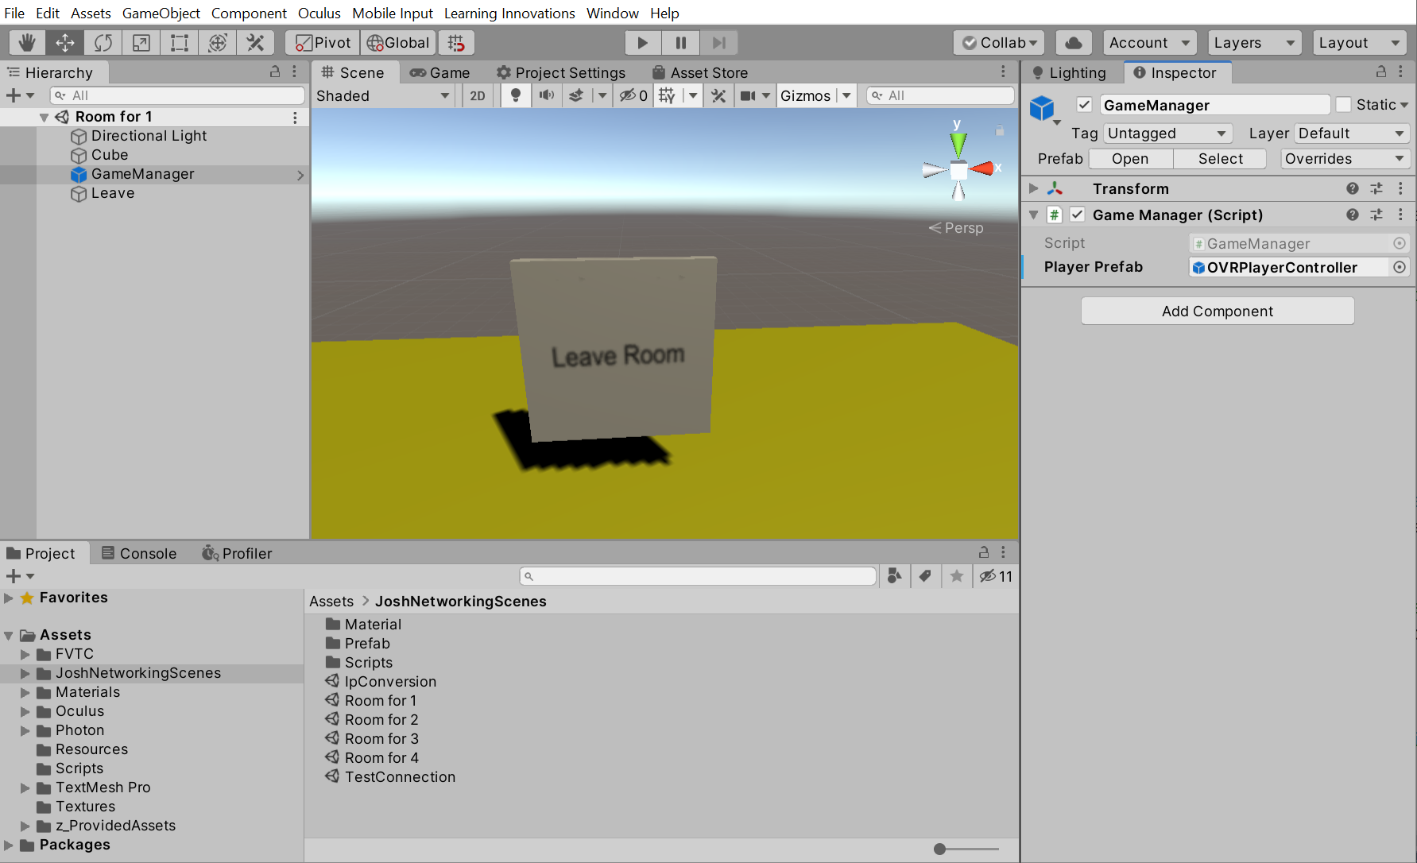Screen dimensions: 1417x863
Task: Toggle scene lighting on or off
Action: click(516, 95)
